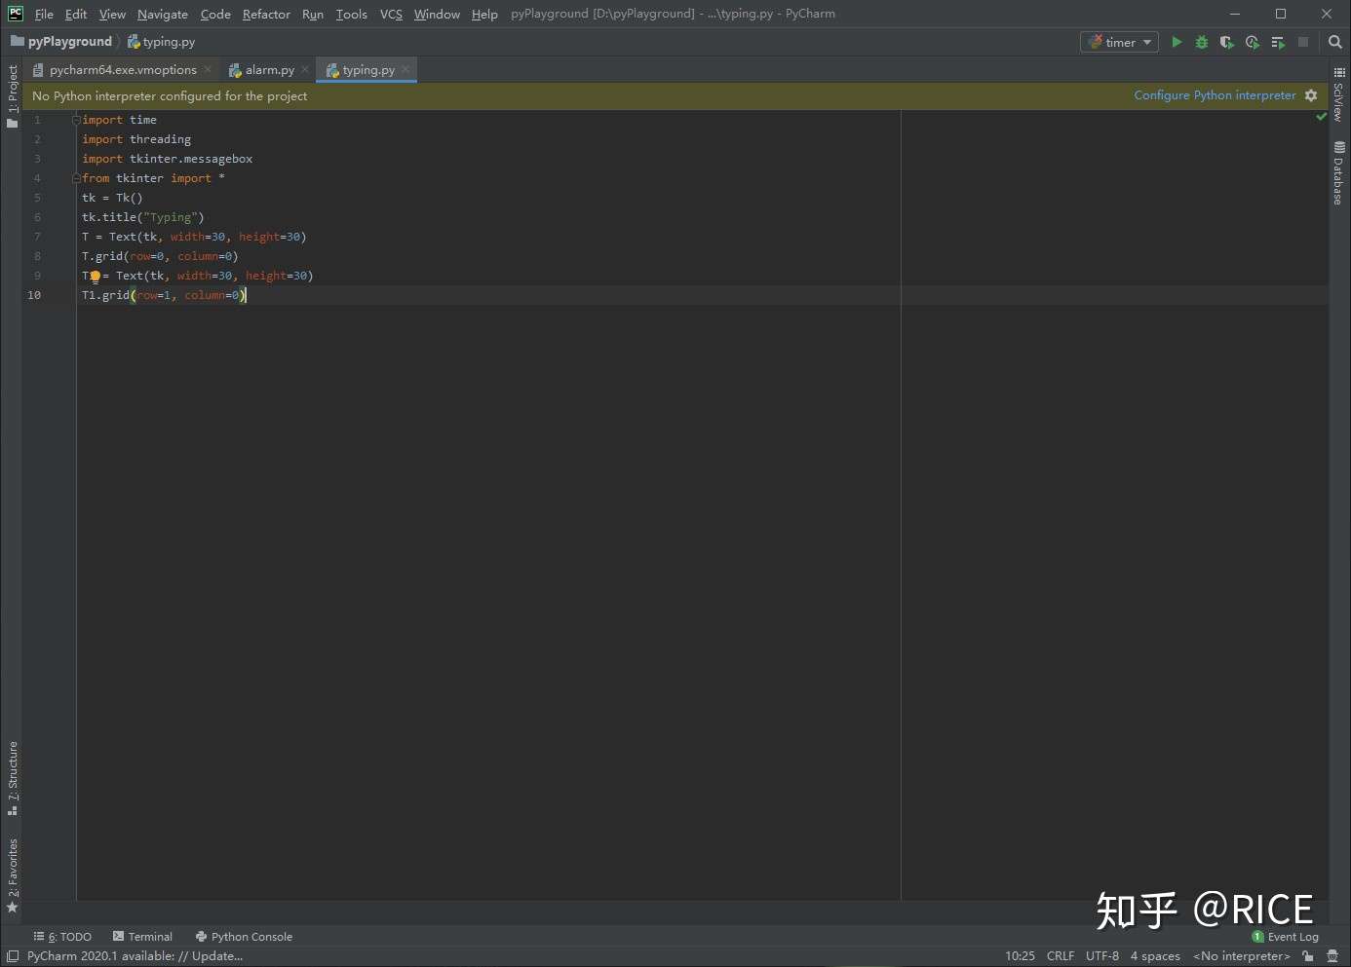1351x967 pixels.
Task: Click the Configure Python interpreter link
Action: (1215, 94)
